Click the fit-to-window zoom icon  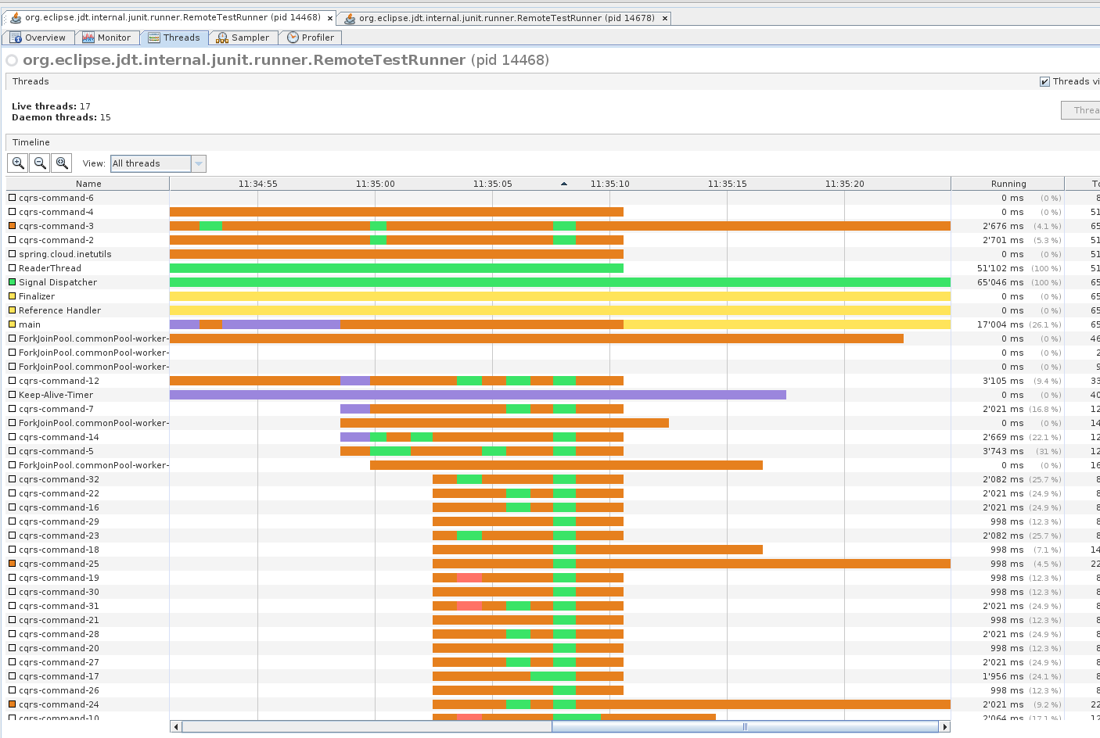(61, 163)
